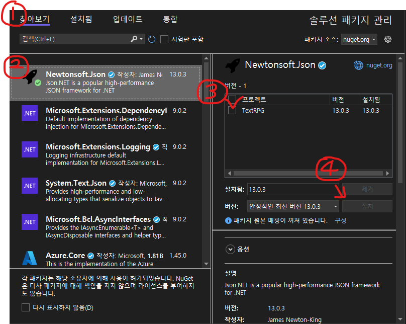Click the installed version 13.0.3 field

(293, 190)
